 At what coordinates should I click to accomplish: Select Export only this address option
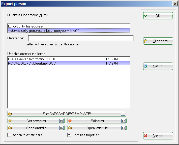[x=69, y=26]
